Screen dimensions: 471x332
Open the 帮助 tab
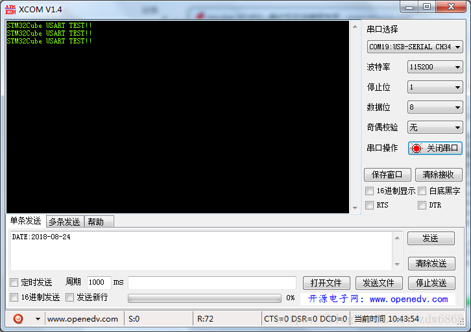(x=99, y=222)
